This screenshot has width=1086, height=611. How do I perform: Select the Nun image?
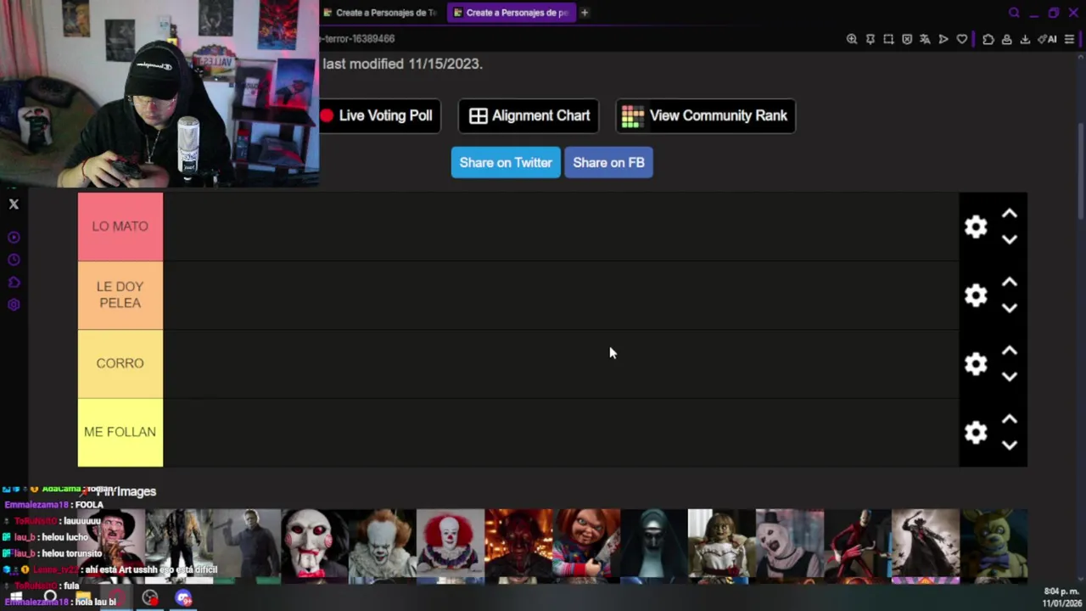(x=654, y=543)
